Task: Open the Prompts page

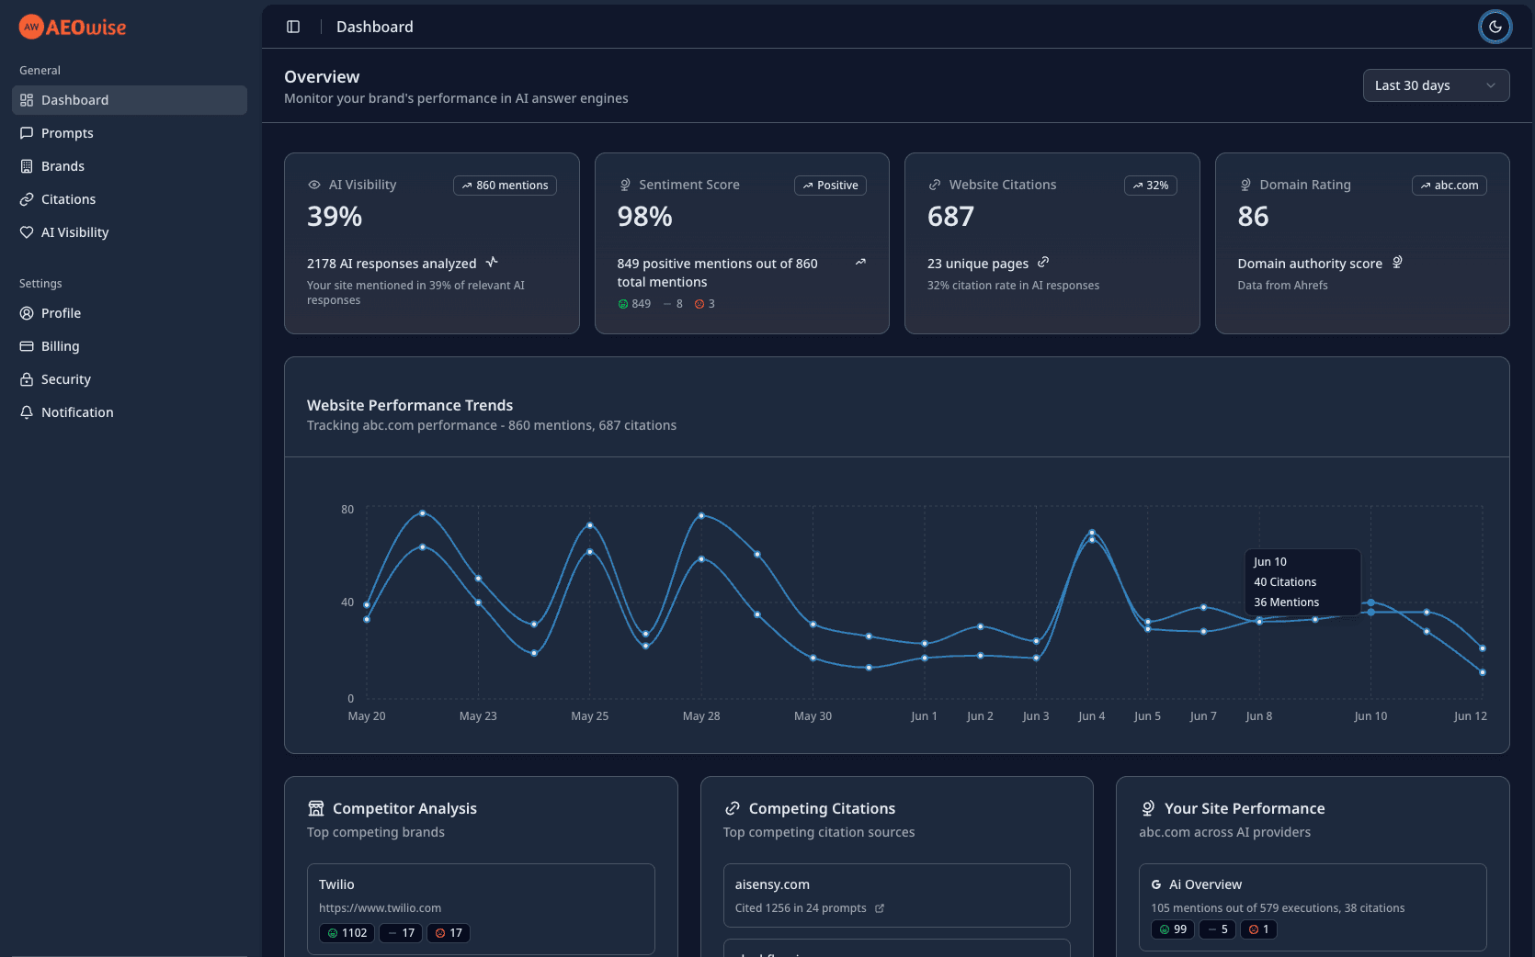Action: 67,133
